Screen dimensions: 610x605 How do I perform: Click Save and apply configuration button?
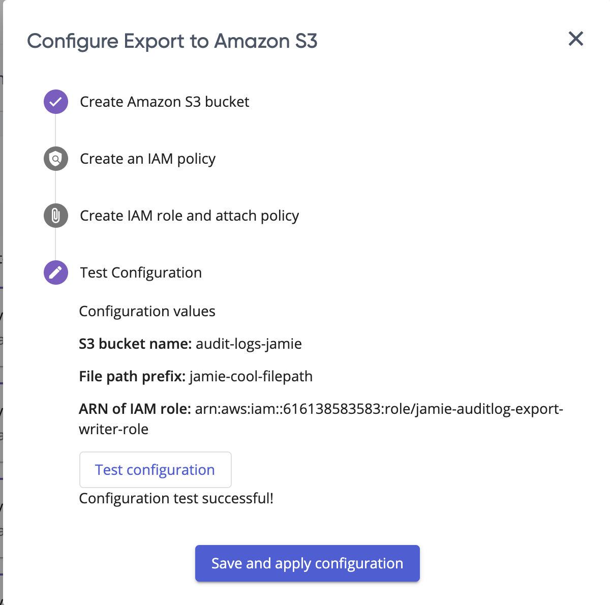tap(308, 563)
